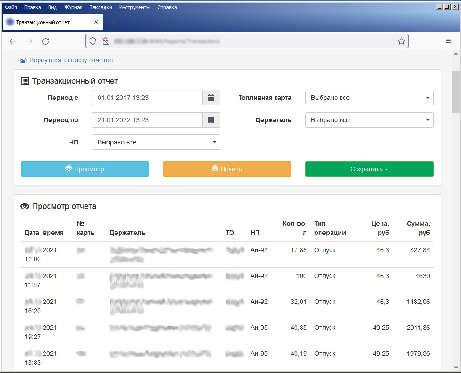Click the Период по date field
The height and width of the screenshot is (373, 461).
point(147,120)
